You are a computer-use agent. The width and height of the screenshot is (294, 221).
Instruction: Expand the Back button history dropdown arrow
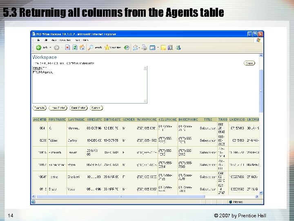tap(50, 47)
